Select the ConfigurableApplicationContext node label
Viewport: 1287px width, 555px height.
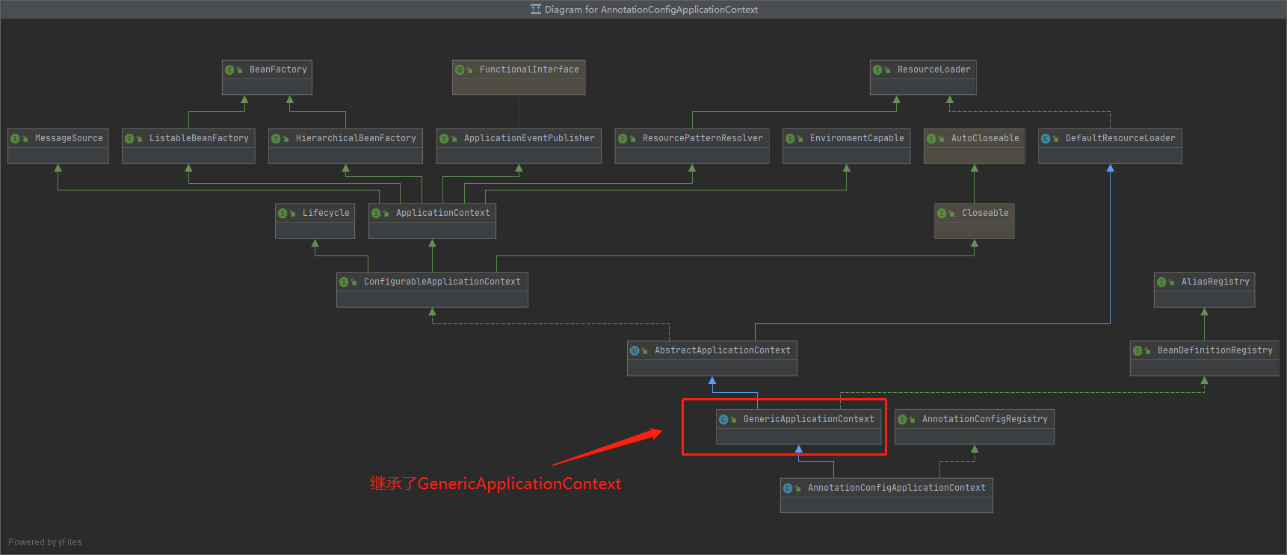point(442,282)
